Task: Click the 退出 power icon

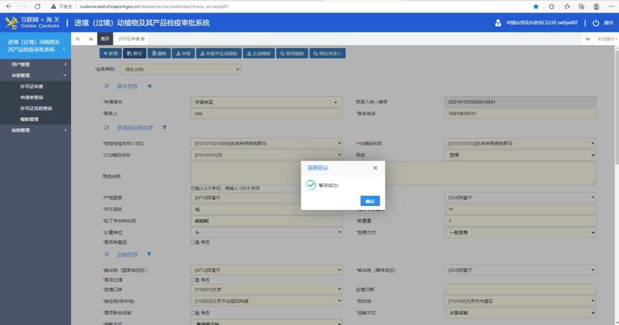Action: [x=596, y=23]
